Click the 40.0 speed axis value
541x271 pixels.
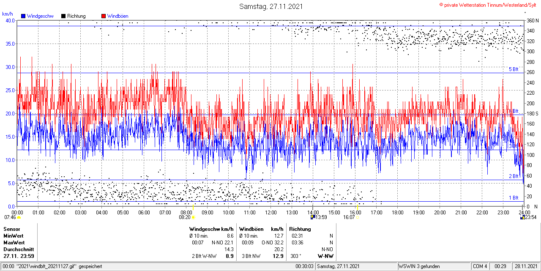[10, 21]
